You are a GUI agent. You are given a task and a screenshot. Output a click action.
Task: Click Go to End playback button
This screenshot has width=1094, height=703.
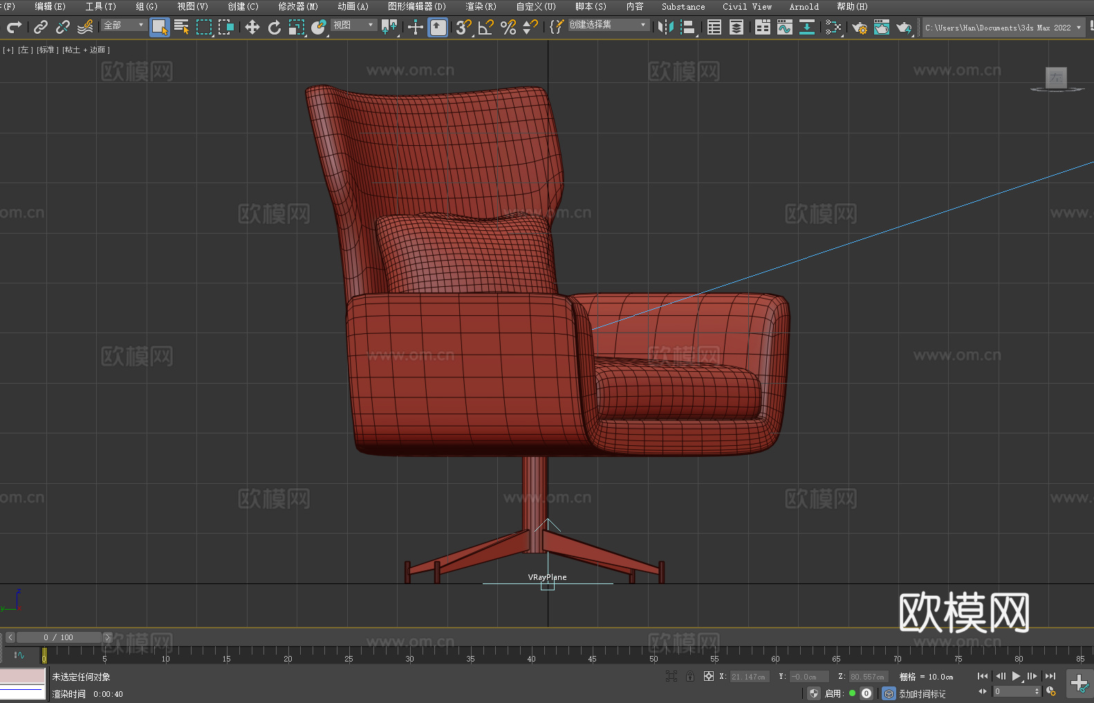(x=1050, y=676)
